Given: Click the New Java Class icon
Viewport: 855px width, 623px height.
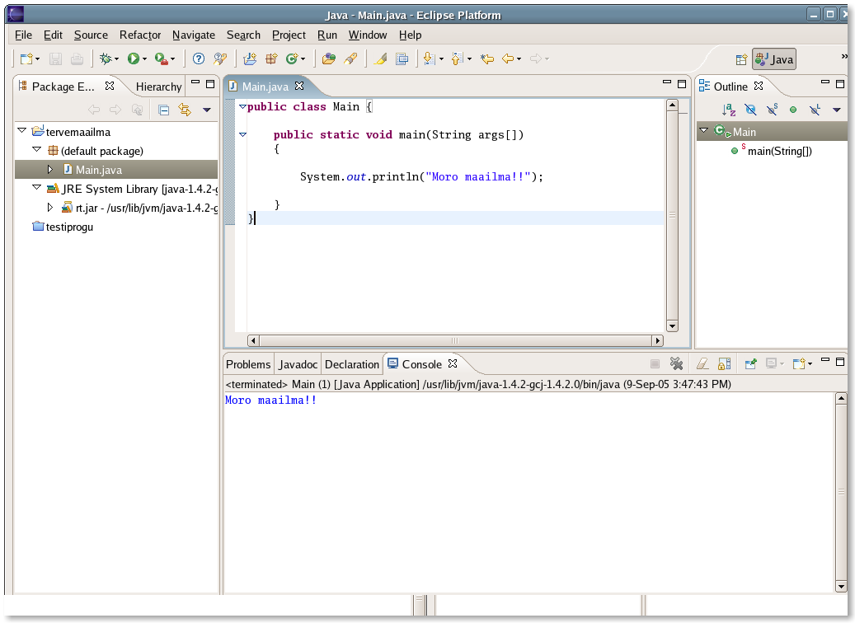Looking at the screenshot, I should [x=292, y=59].
